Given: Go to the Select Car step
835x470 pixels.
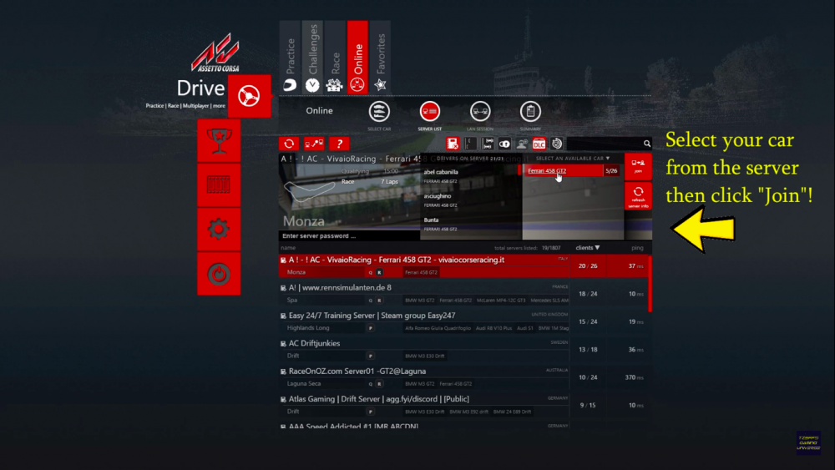Looking at the screenshot, I should (x=379, y=112).
